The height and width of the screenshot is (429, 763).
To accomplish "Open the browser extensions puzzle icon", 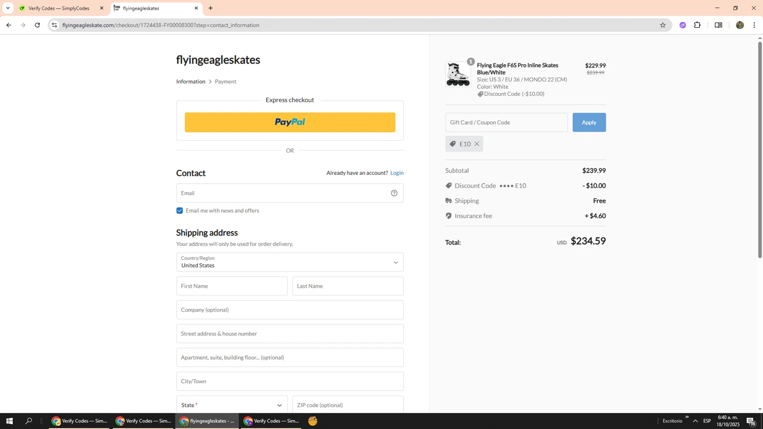I will click(697, 25).
